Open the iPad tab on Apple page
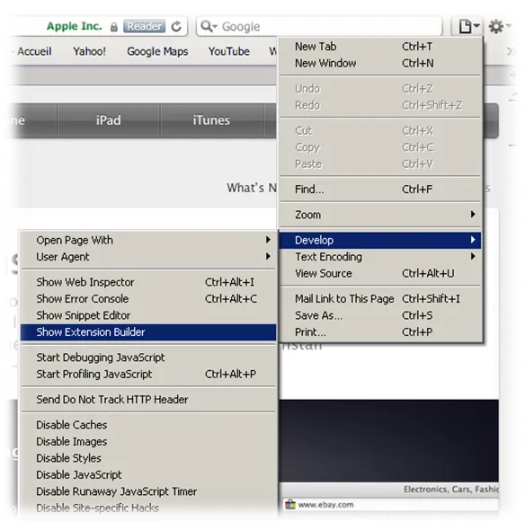The width and height of the screenshot is (525, 521). click(x=109, y=120)
